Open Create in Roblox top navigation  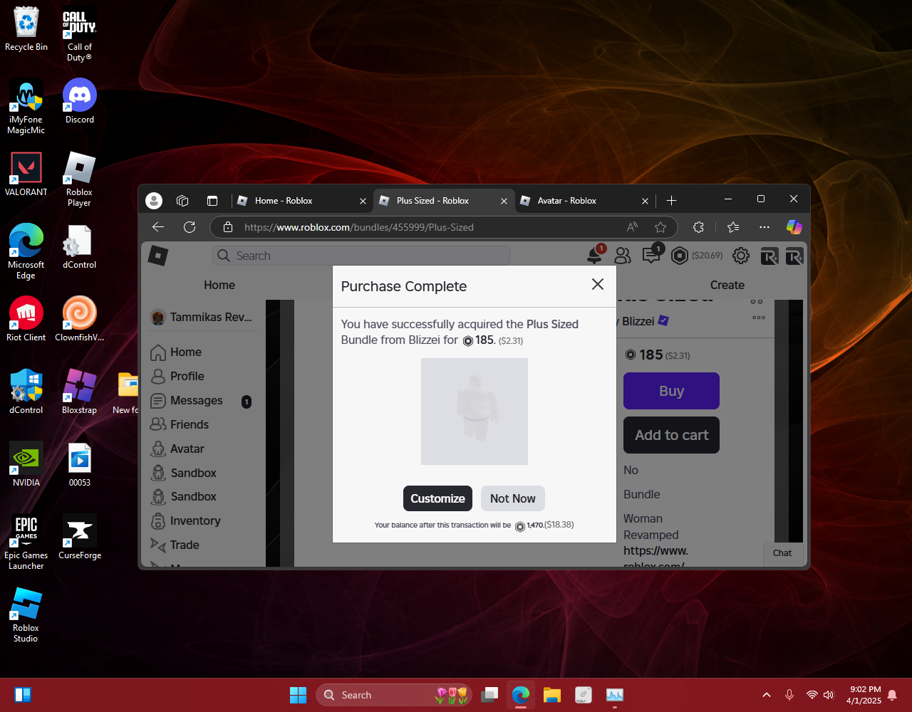coord(727,285)
